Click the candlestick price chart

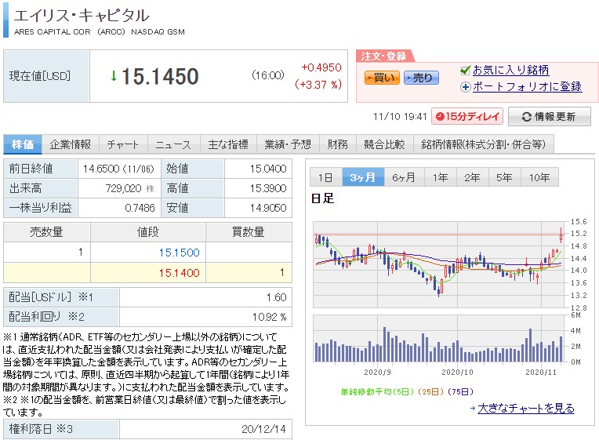438,264
